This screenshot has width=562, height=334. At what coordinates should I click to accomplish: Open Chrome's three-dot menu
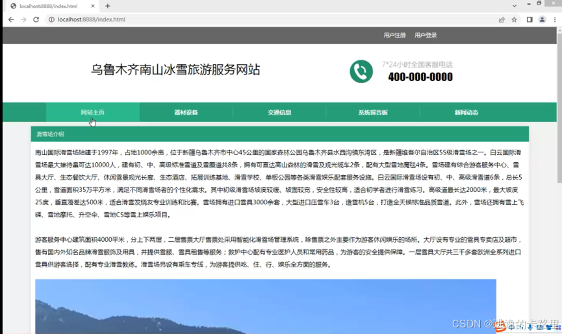click(554, 19)
